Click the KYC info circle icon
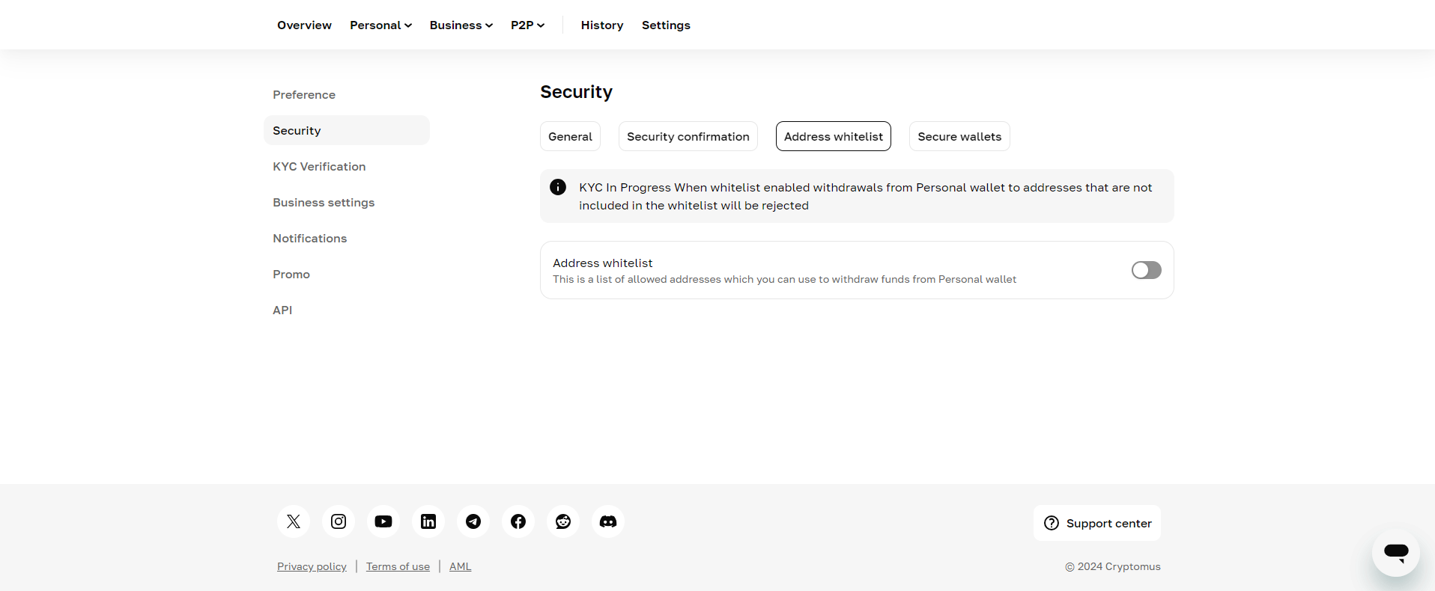Screen dimensions: 1435x591 [x=558, y=187]
